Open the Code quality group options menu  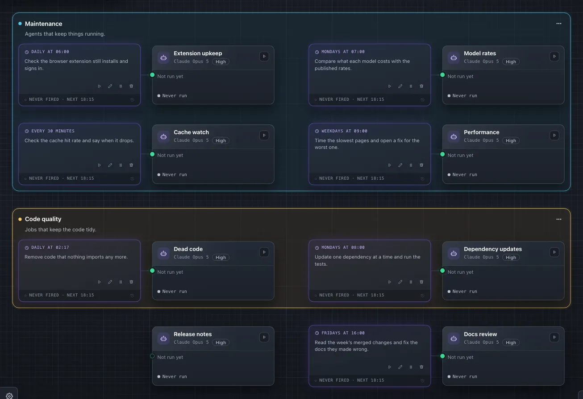tap(559, 219)
